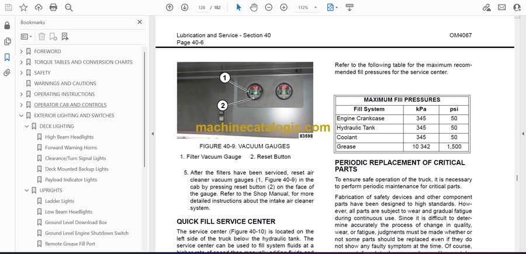
Task: Go to next page arrow
Action: [185, 8]
